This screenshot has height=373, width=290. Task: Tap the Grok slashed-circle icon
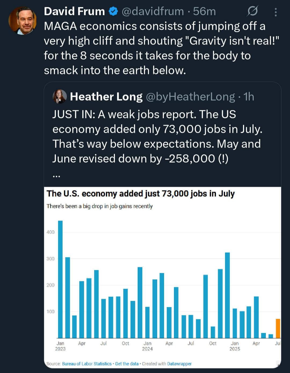coord(252,11)
